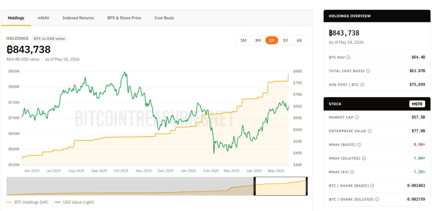Click the $63.87B total cost basis value
Viewport: 432px width, 211px height.
click(x=417, y=71)
